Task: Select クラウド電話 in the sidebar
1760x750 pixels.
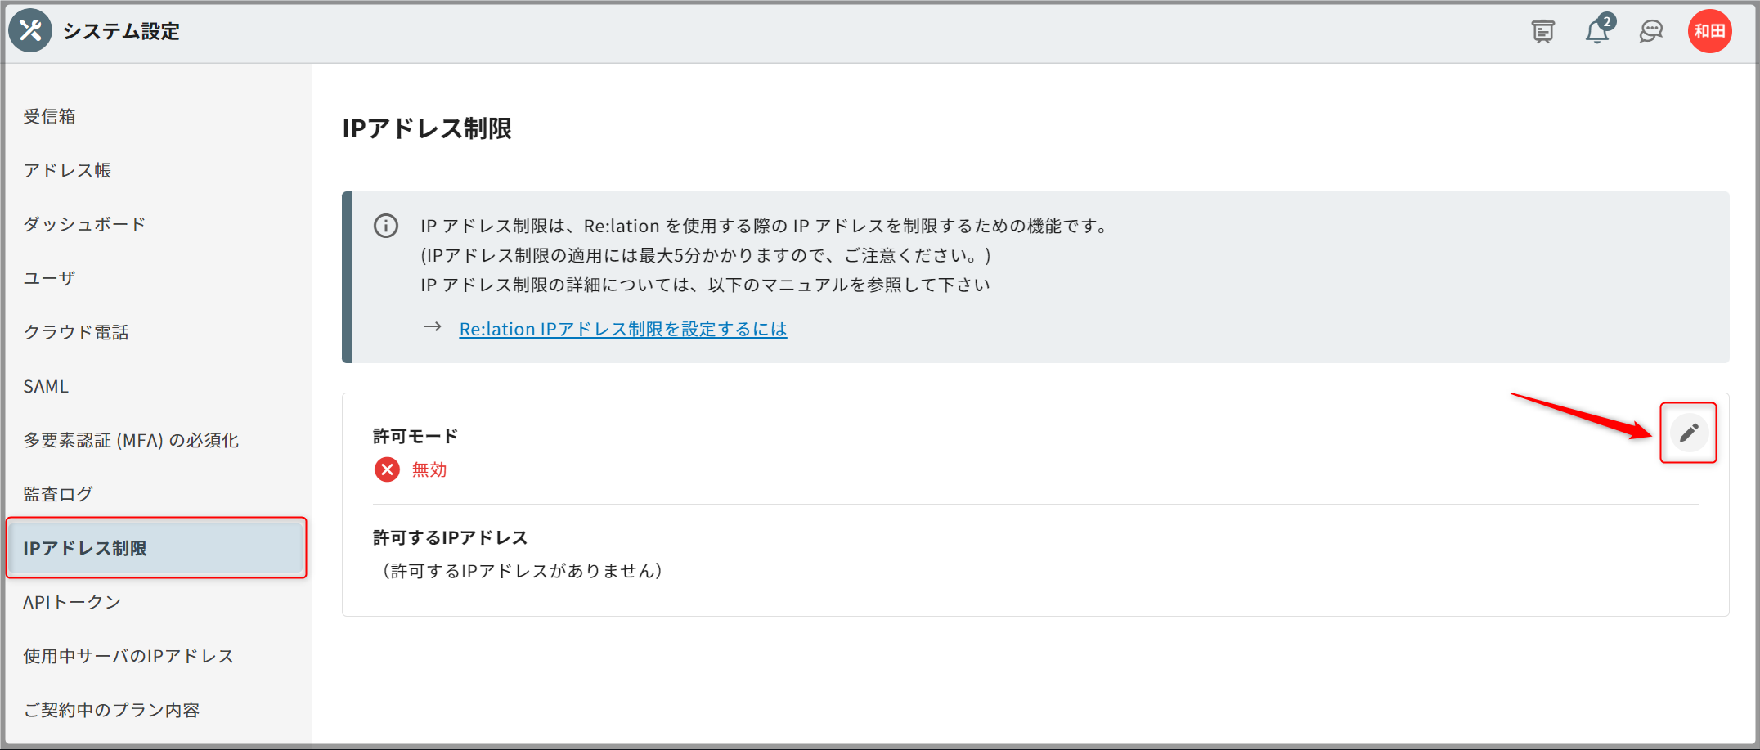Action: click(76, 332)
